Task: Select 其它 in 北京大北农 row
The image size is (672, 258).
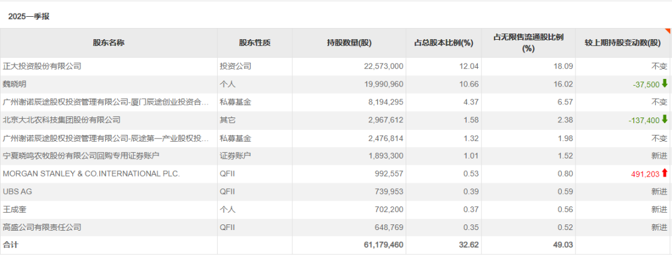Action: pyautogui.click(x=228, y=120)
